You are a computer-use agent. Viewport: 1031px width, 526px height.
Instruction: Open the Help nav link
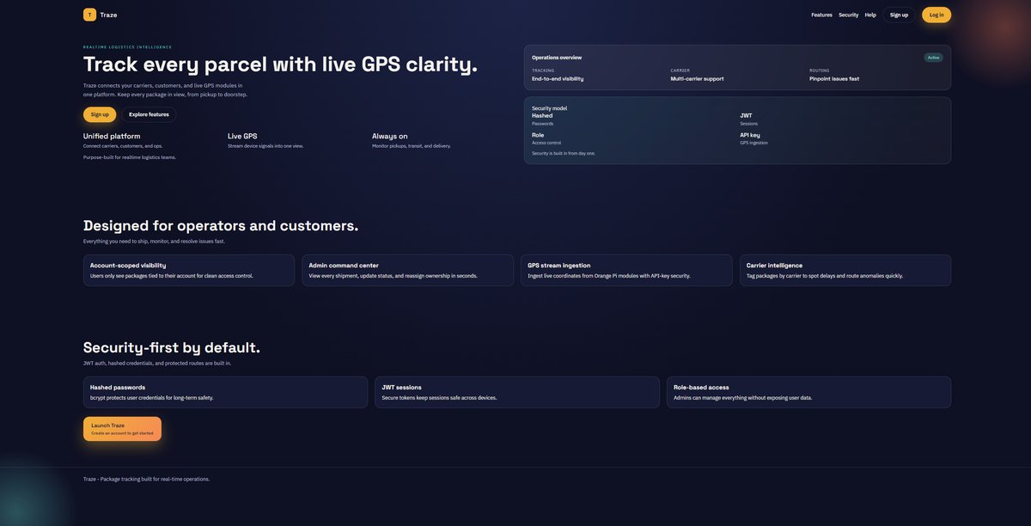pyautogui.click(x=870, y=15)
